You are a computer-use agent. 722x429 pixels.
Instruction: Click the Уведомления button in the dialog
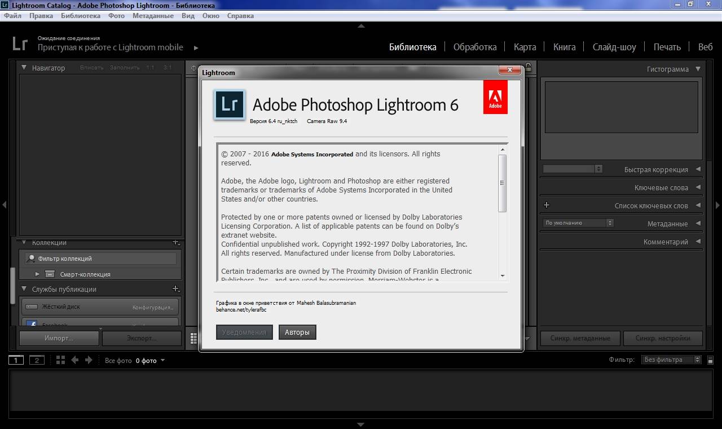(x=244, y=332)
